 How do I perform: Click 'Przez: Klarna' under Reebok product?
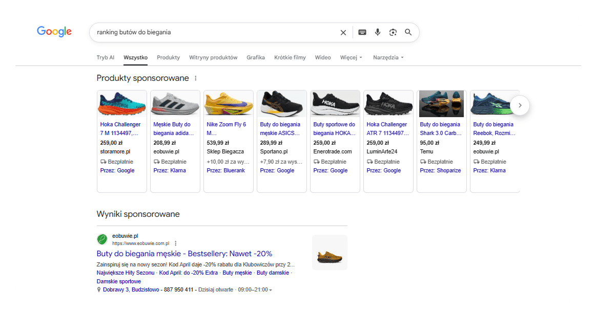pos(489,170)
